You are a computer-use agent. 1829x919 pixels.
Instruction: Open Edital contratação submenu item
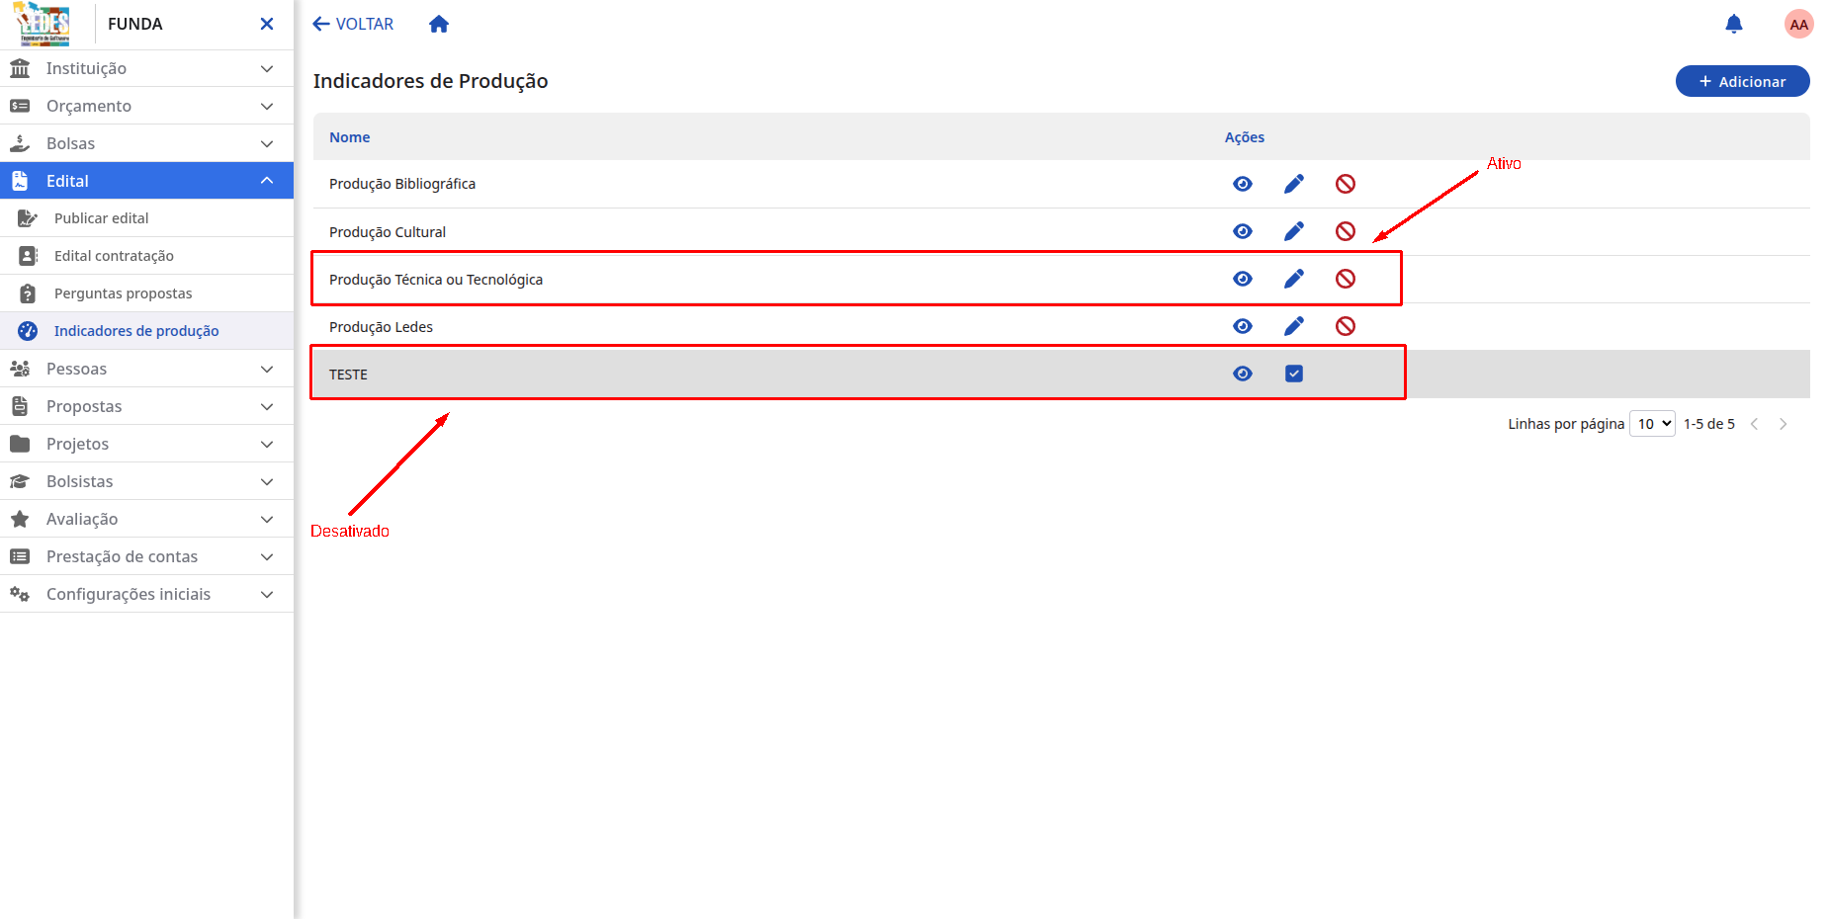point(146,256)
